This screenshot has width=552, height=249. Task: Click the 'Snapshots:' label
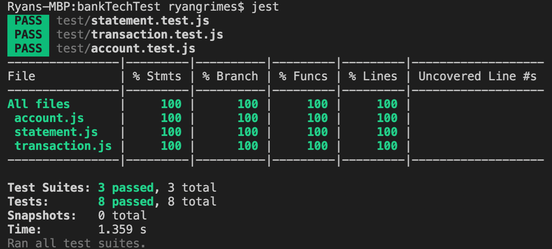(42, 215)
